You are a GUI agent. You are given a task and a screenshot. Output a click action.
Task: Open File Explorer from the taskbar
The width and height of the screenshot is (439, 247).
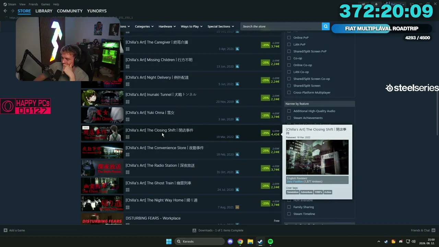coord(250,242)
